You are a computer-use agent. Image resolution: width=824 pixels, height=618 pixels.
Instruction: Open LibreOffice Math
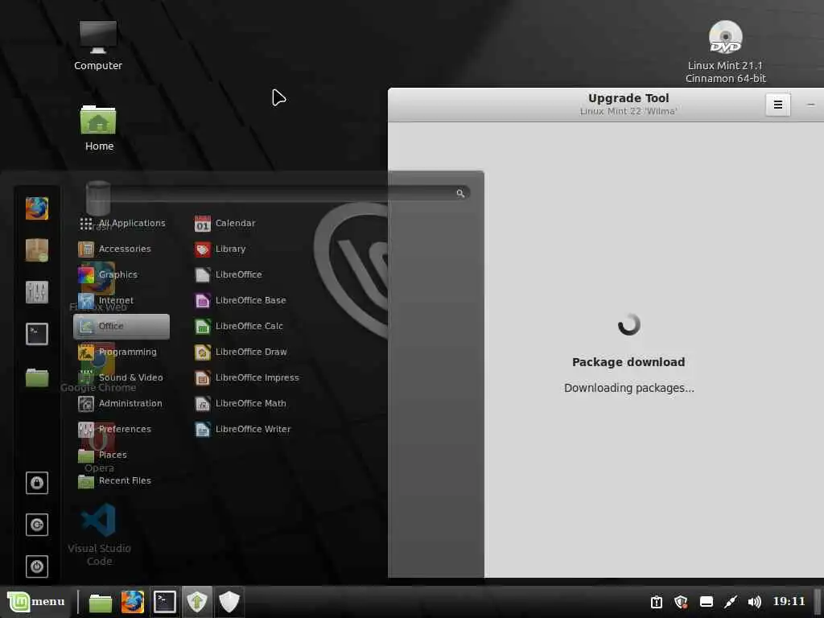pos(240,404)
